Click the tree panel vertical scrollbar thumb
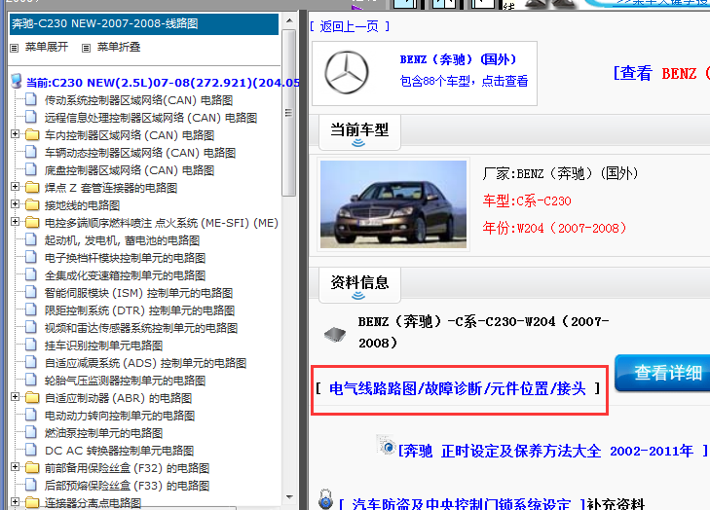The image size is (710, 510). coord(289,113)
